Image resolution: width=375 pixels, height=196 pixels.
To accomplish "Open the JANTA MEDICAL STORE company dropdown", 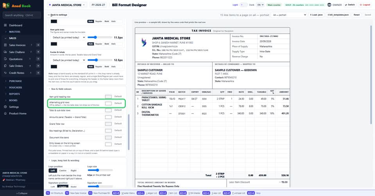I will coord(67,5).
